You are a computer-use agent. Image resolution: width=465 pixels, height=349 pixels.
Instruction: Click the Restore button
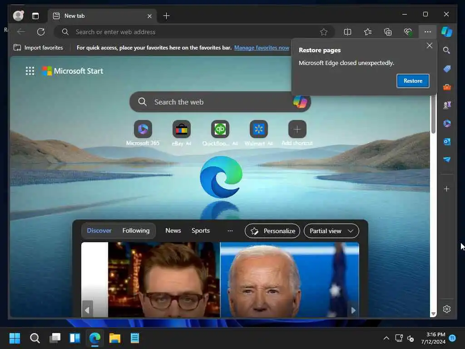[413, 81]
